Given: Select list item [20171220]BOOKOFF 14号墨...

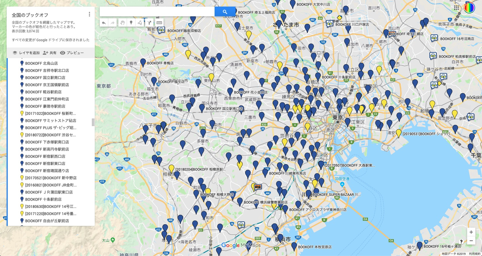Looking at the screenshot, I should pos(51,214).
